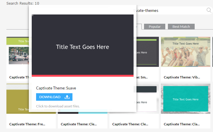213x132 pixels.
Task: Select the Captivate Theme: Vib... thumbnail
Action: [186, 52]
